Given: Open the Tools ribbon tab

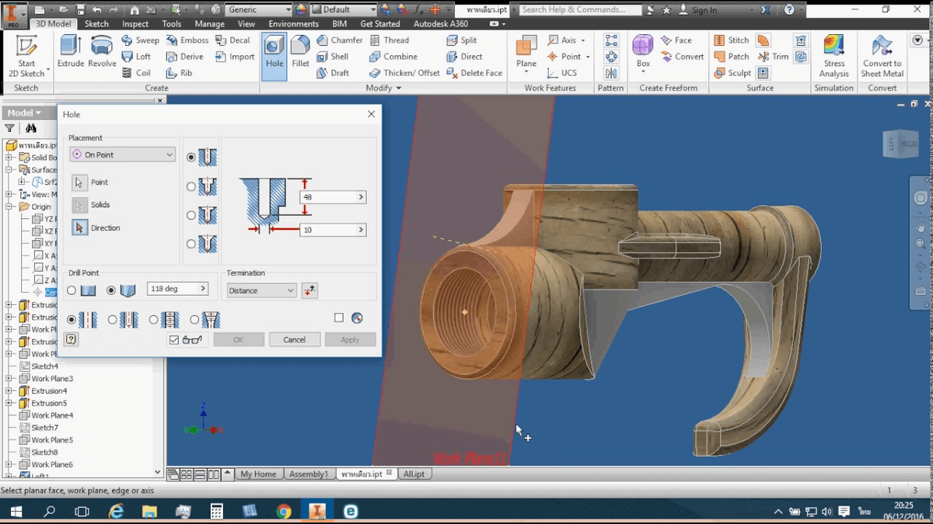Looking at the screenshot, I should coord(172,24).
